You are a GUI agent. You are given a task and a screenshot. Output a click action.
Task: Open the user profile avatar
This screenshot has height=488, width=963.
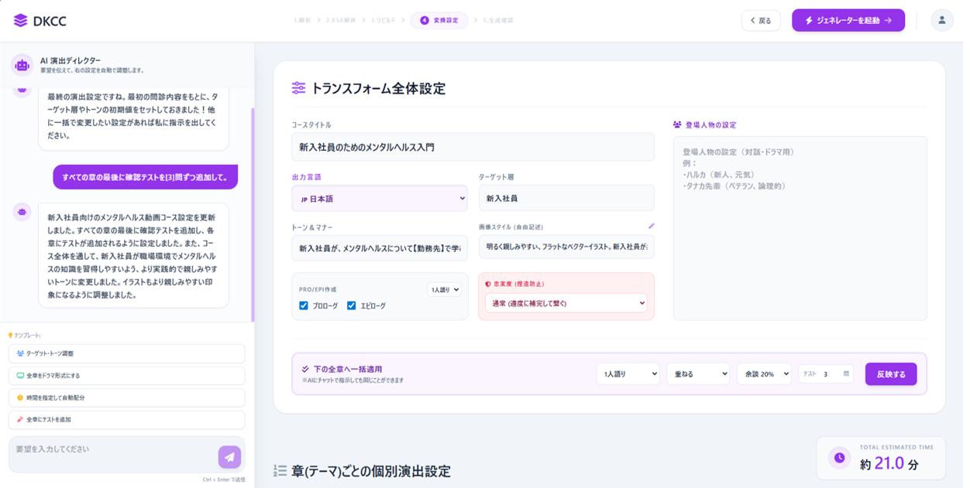click(x=941, y=21)
